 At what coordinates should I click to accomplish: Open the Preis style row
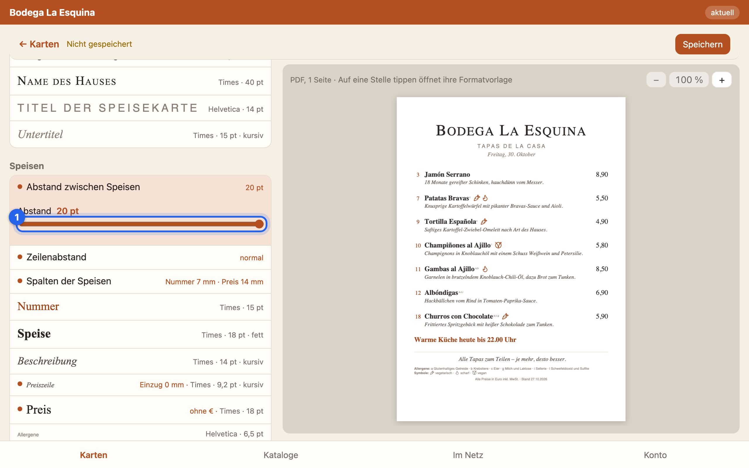click(140, 410)
